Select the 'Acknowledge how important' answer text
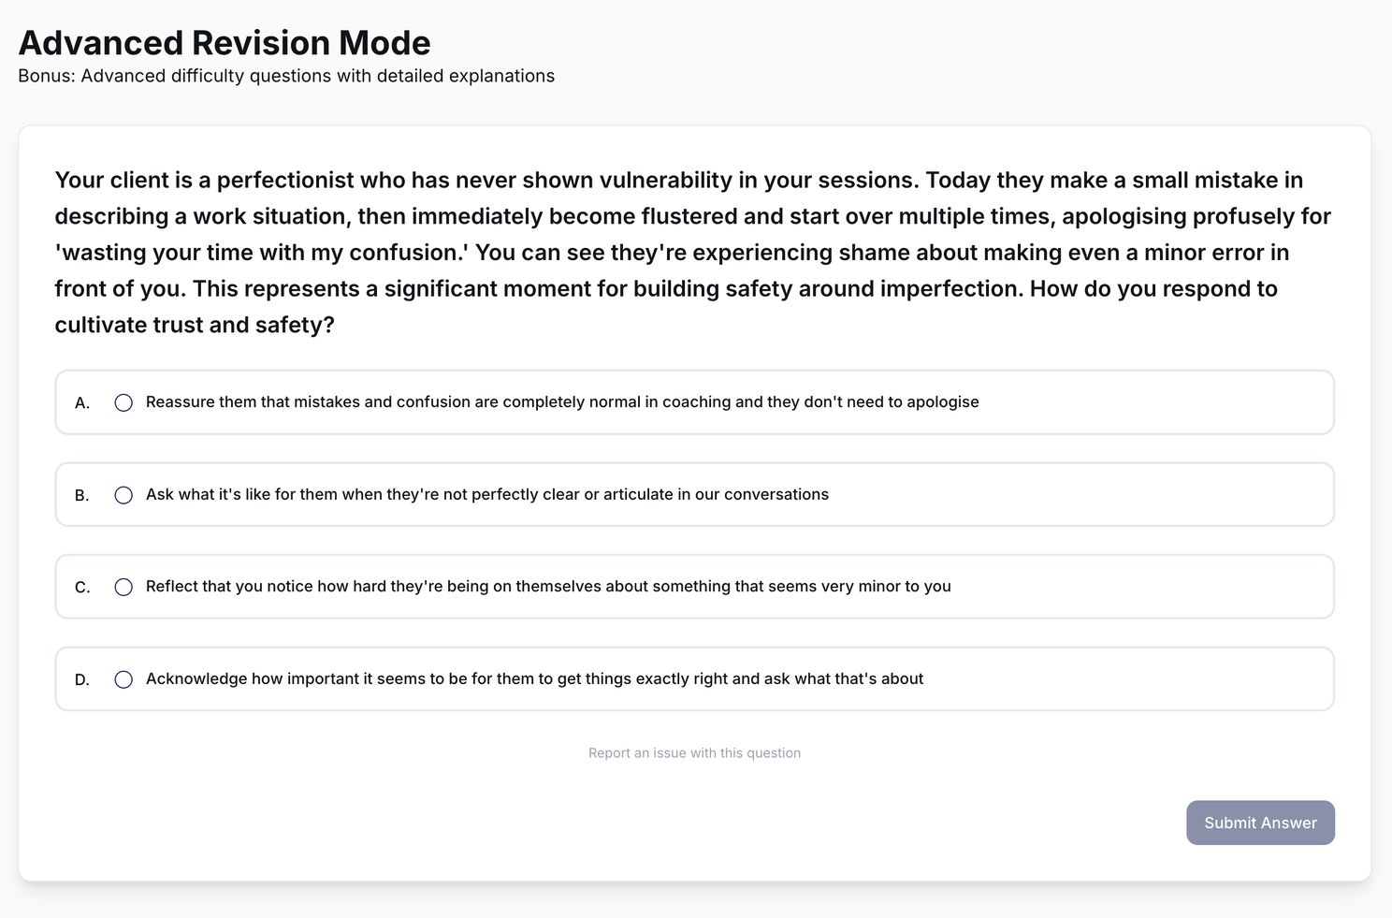Screen dimensions: 1392x918 tap(534, 679)
